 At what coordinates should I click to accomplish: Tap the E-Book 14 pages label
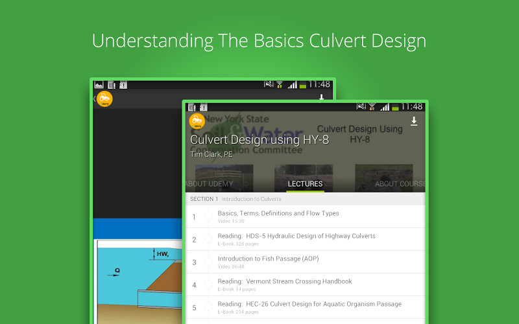tap(237, 289)
